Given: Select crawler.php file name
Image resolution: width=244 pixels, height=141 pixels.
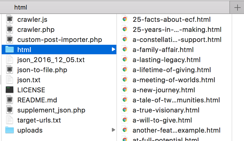Looking at the screenshot, I should (36, 30).
